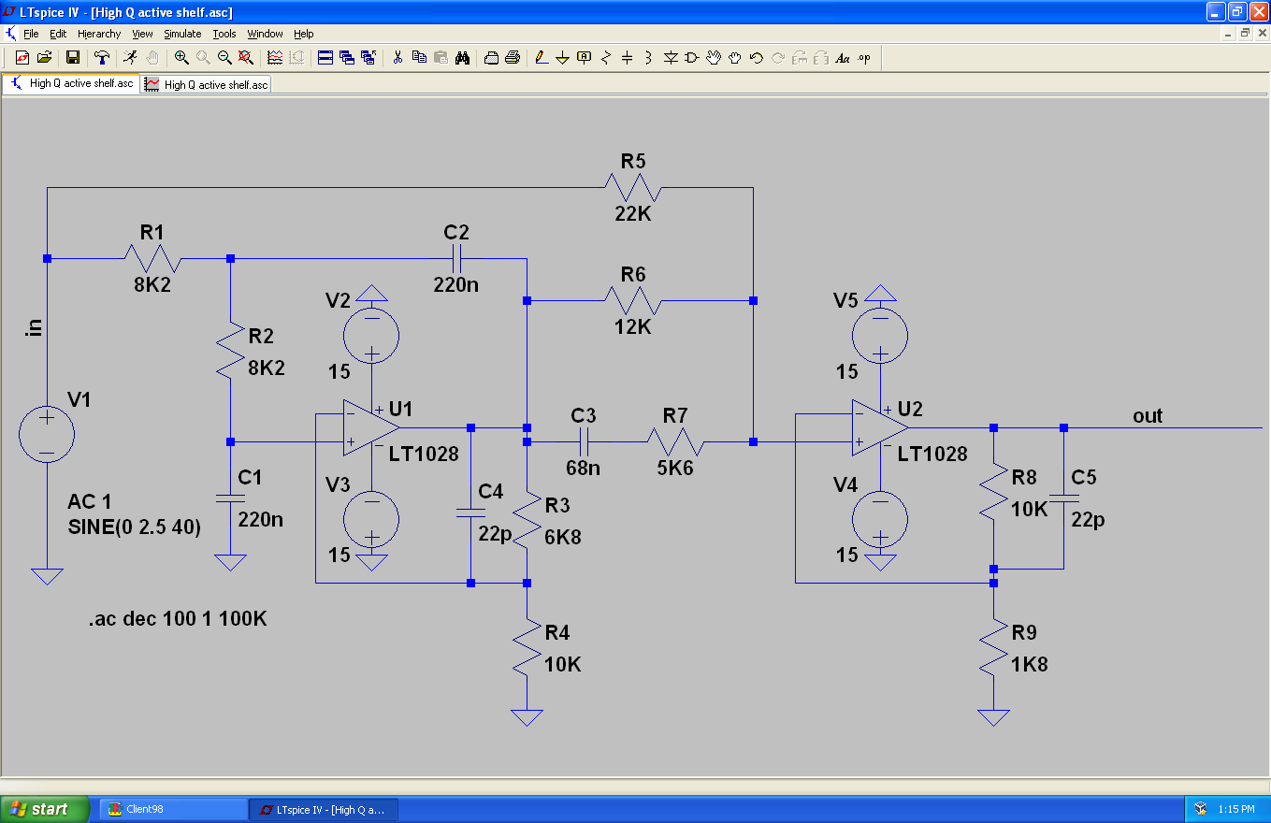Select the Ground symbol tool
This screenshot has height=823, width=1271.
click(563, 58)
